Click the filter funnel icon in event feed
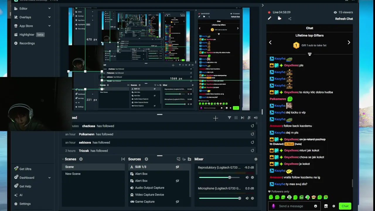This screenshot has width=375, height=211. point(229,118)
